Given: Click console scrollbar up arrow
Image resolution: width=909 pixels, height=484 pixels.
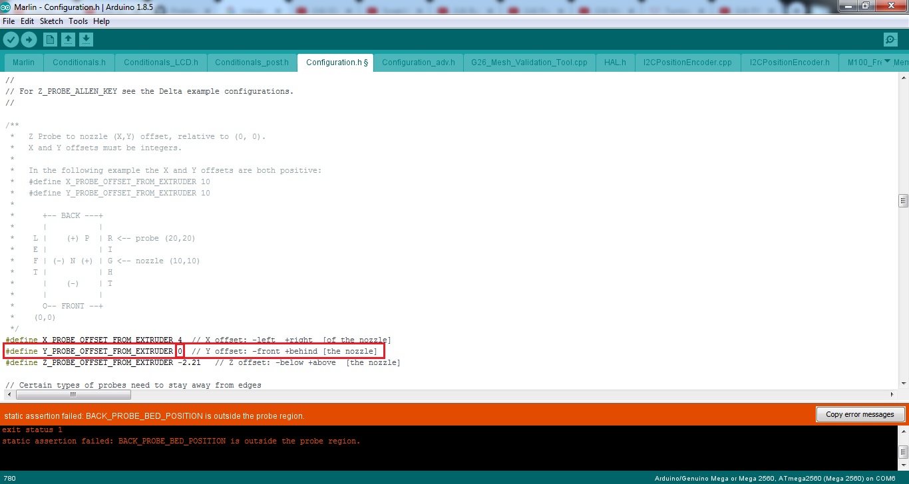Looking at the screenshot, I should coord(903,431).
